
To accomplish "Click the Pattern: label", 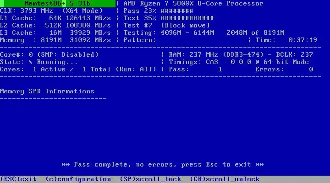I will pyautogui.click(x=140, y=40).
